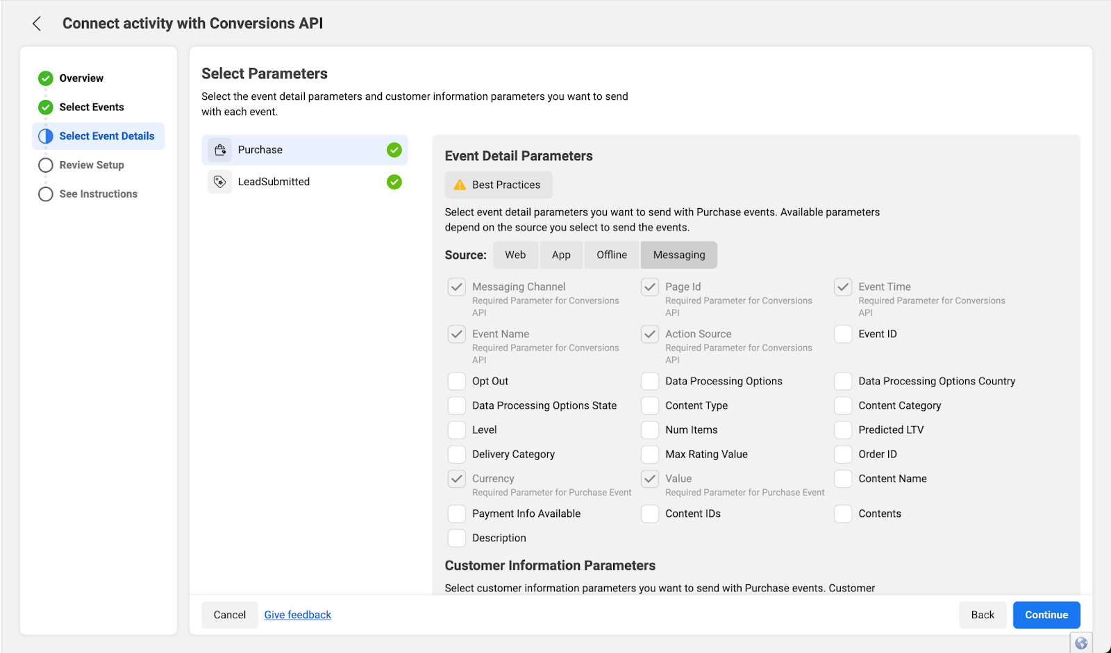Check the Contents parameter
This screenshot has width=1111, height=653.
843,514
